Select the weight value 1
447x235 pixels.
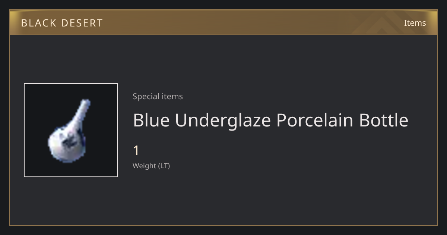(136, 151)
